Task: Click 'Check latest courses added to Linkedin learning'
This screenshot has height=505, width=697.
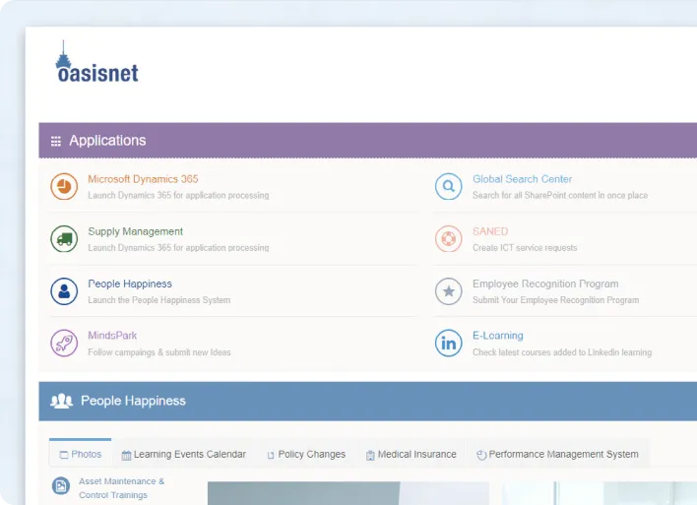Action: [x=562, y=352]
